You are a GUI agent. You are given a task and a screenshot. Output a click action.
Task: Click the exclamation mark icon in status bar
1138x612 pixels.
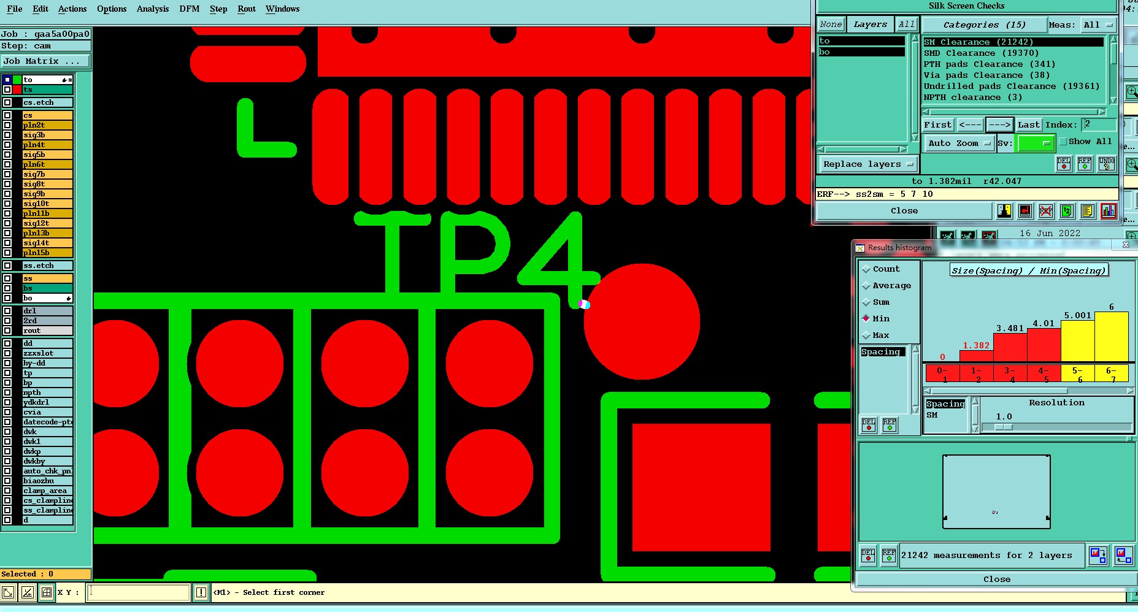tap(201, 592)
